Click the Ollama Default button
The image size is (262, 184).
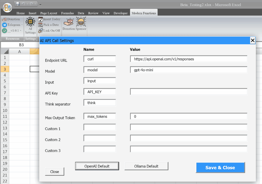pyautogui.click(x=146, y=166)
